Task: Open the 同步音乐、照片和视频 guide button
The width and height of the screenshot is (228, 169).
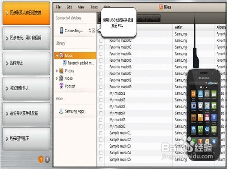Action: [x=26, y=38]
